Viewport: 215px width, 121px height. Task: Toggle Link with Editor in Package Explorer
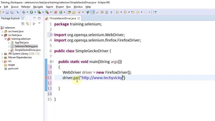coord(28,24)
